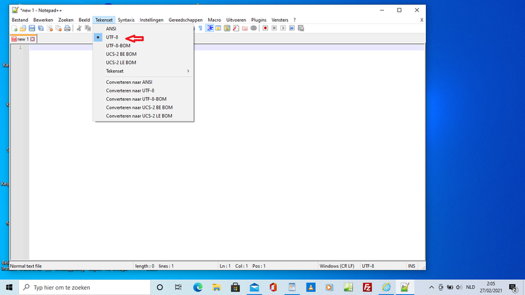Open File Explorer from taskbar
The width and height of the screenshot is (525, 295).
[217, 287]
